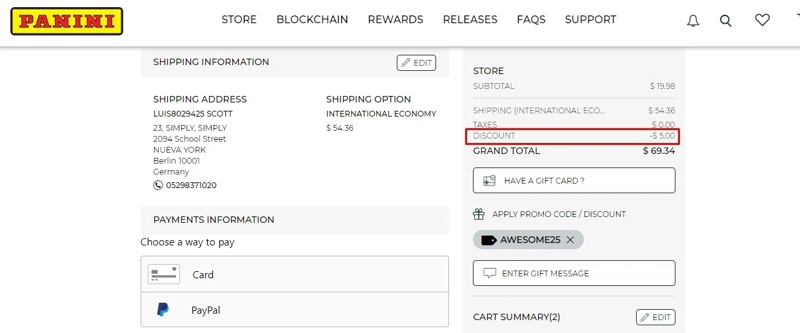Screen dimensions: 800x333
Task: Click HAVE A GIFT CARD button
Action: [574, 180]
